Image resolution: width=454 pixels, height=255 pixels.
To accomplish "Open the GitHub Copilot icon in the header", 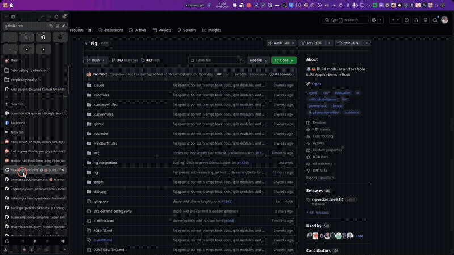I will pos(374,20).
